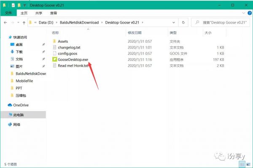Click the Assets folder name
The image size is (253, 168).
(x=63, y=41)
